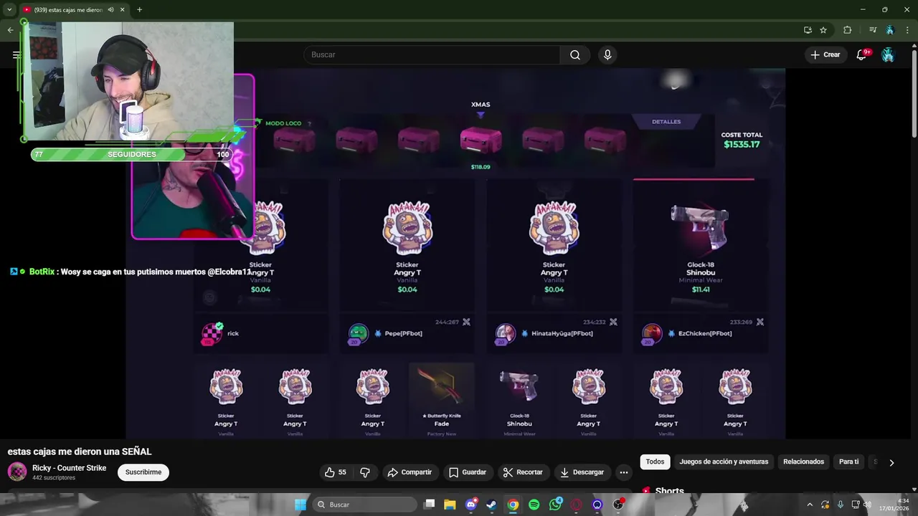This screenshot has width=918, height=516.
Task: Click the YouTube search magnifier button
Action: point(575,54)
